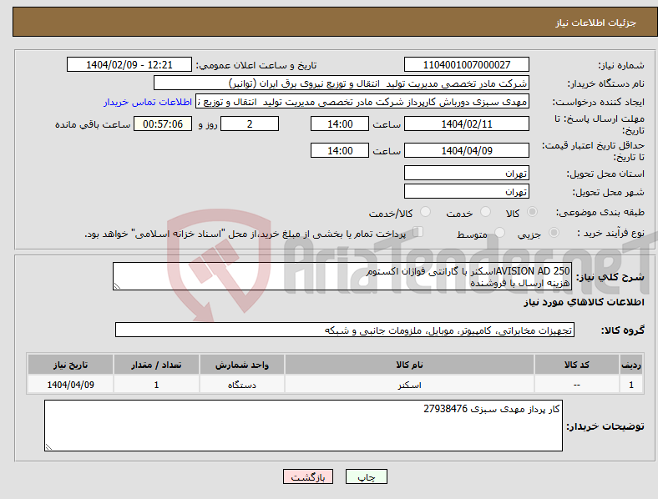Click the remaining time 00:57:06 field

coord(163,123)
